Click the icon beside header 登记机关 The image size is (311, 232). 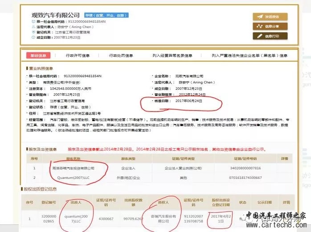[33, 32]
